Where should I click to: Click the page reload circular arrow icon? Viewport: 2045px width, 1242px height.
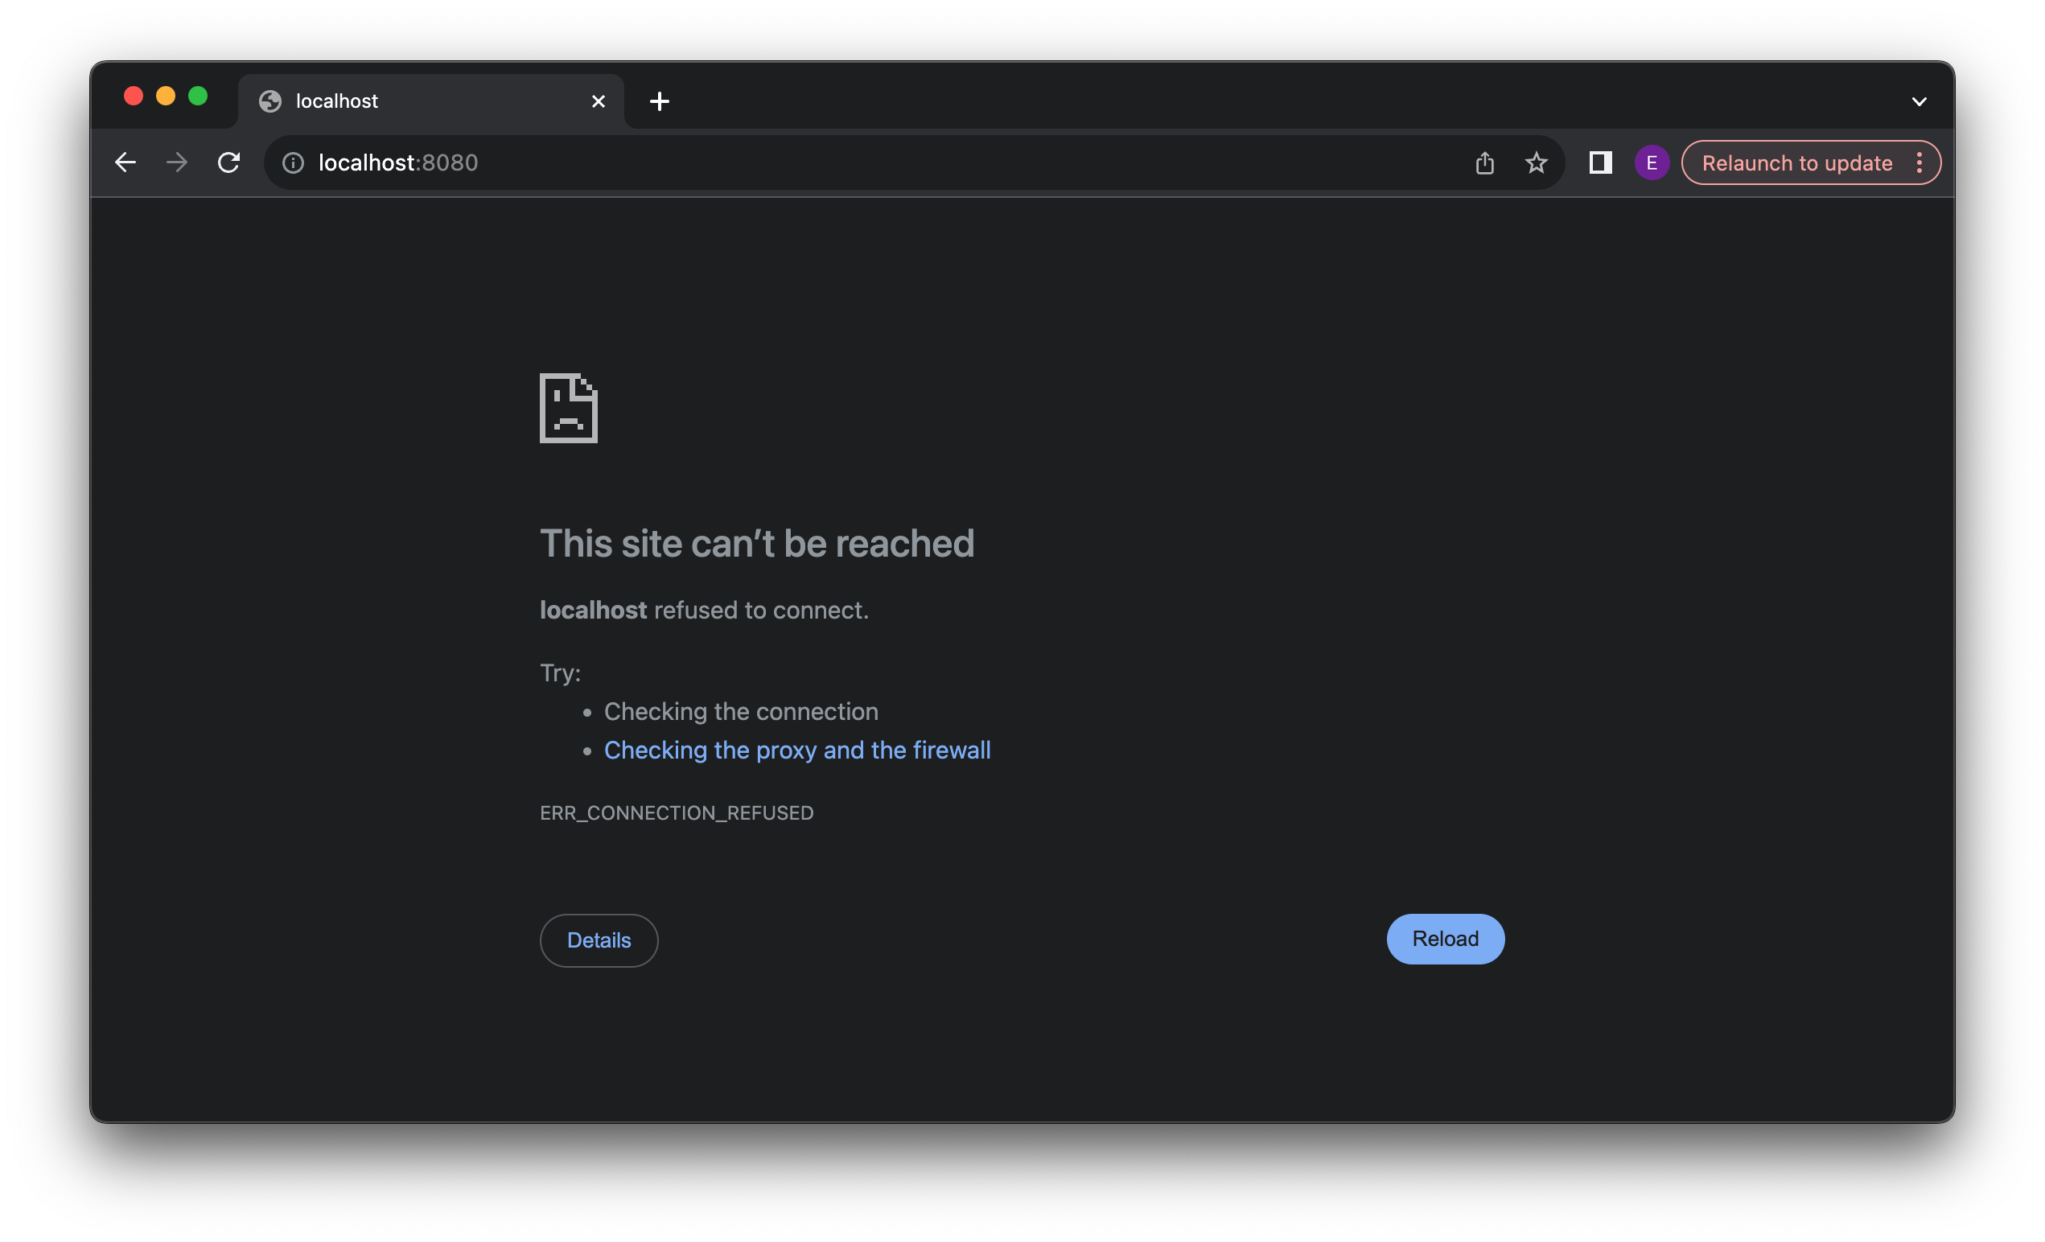click(228, 162)
